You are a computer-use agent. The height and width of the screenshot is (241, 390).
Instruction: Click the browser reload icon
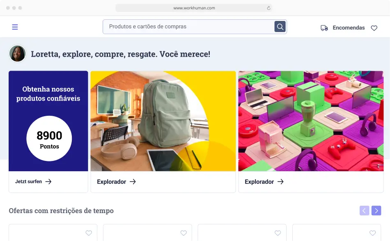[x=268, y=8]
